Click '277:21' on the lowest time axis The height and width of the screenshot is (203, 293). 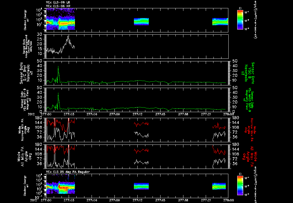pos(206,200)
